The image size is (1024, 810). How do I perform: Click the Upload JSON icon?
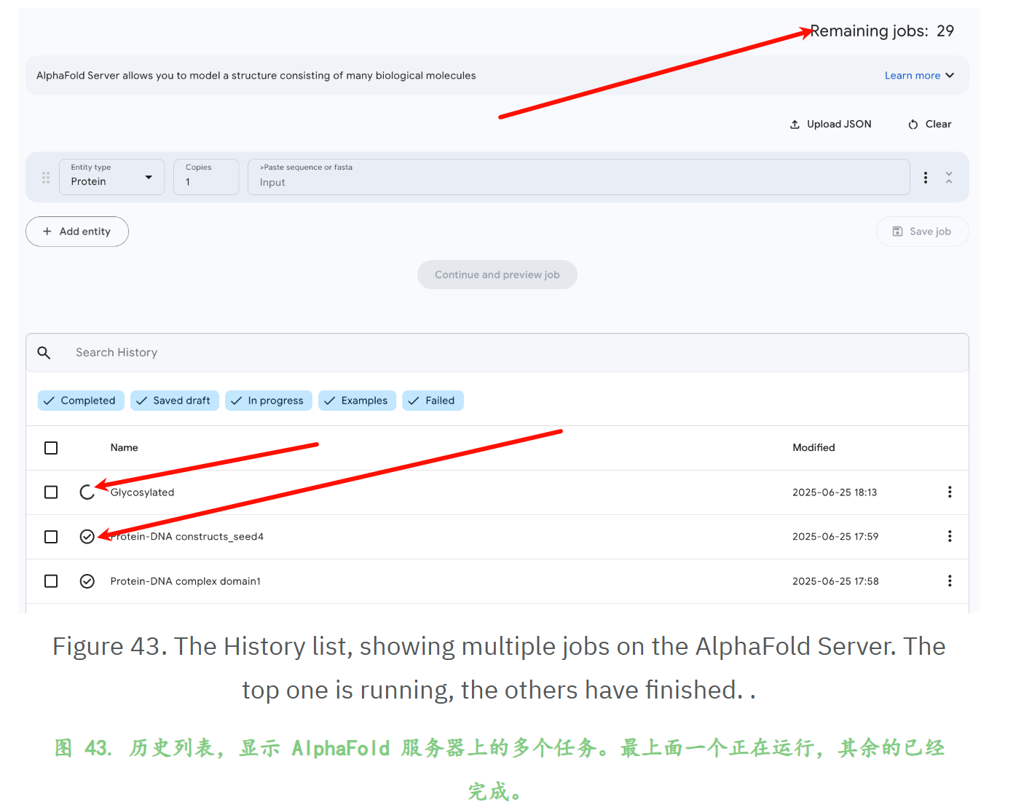pos(795,125)
